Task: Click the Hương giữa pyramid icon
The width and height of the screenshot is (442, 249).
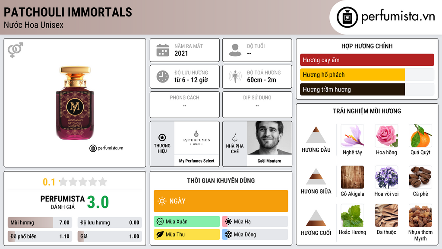Action: click(x=316, y=176)
